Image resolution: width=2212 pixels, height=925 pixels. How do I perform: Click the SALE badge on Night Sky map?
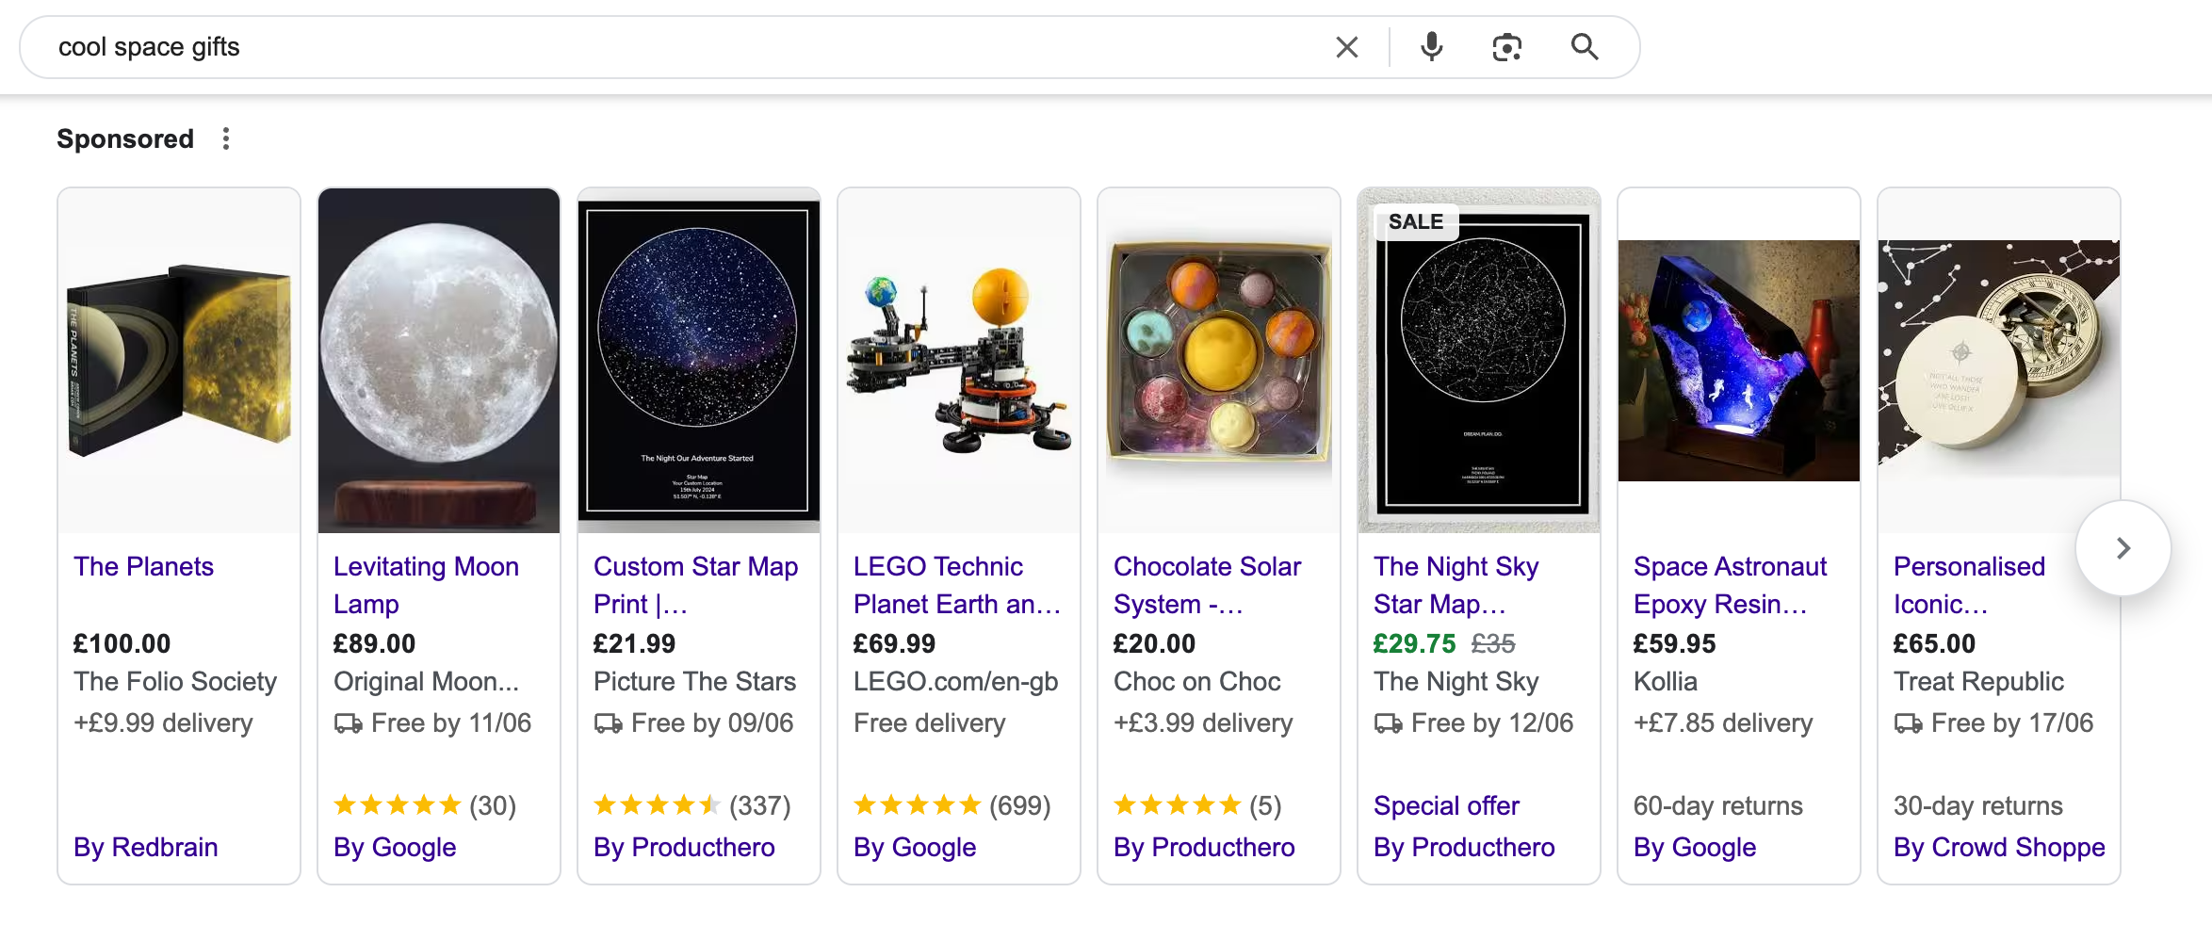click(1416, 221)
